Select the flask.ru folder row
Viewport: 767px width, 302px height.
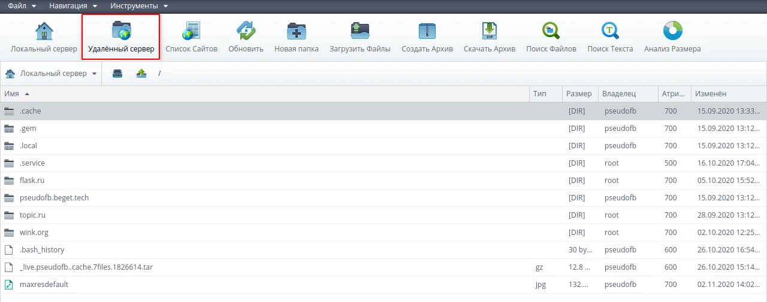[32, 181]
